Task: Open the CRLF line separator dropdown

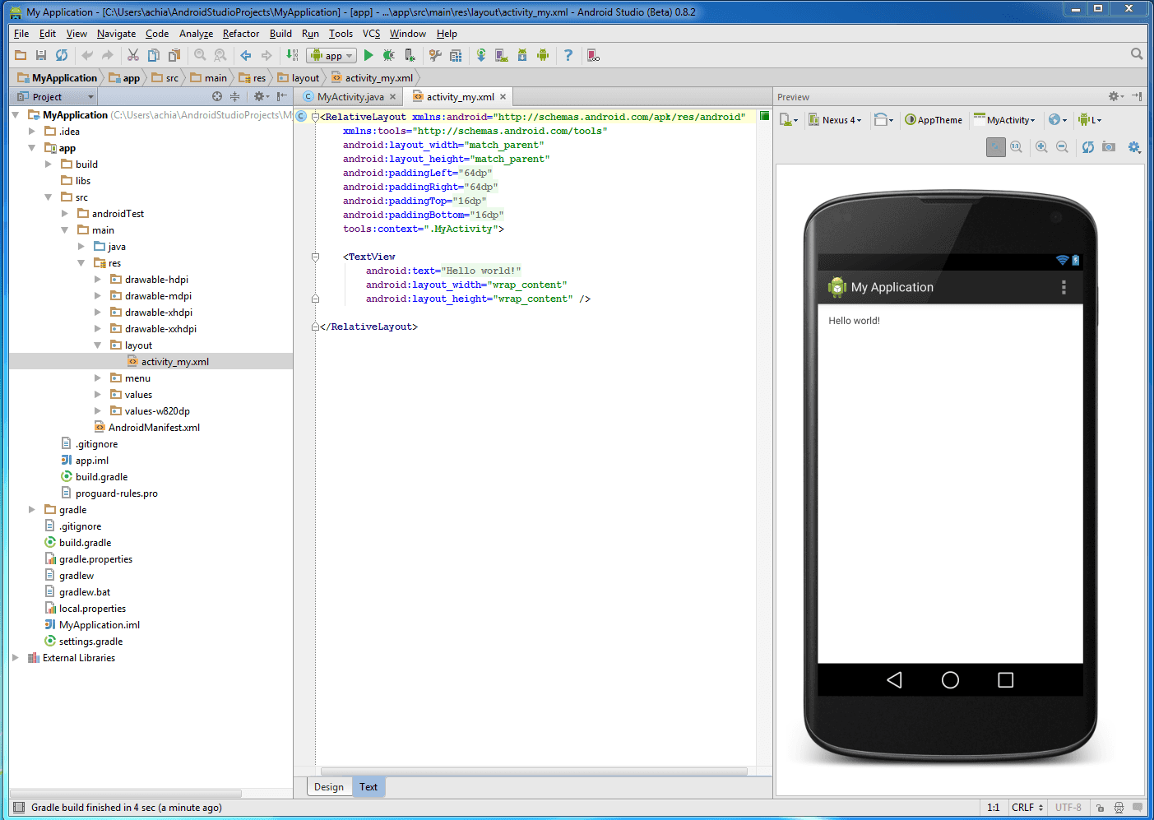Action: pos(1027,808)
